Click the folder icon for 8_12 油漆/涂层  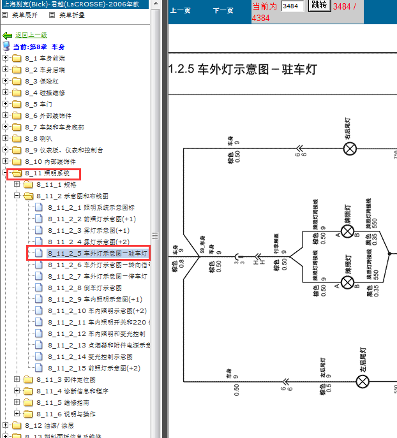[17, 425]
